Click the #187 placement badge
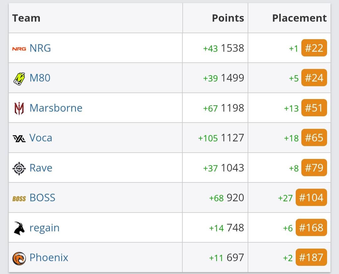 (x=311, y=258)
